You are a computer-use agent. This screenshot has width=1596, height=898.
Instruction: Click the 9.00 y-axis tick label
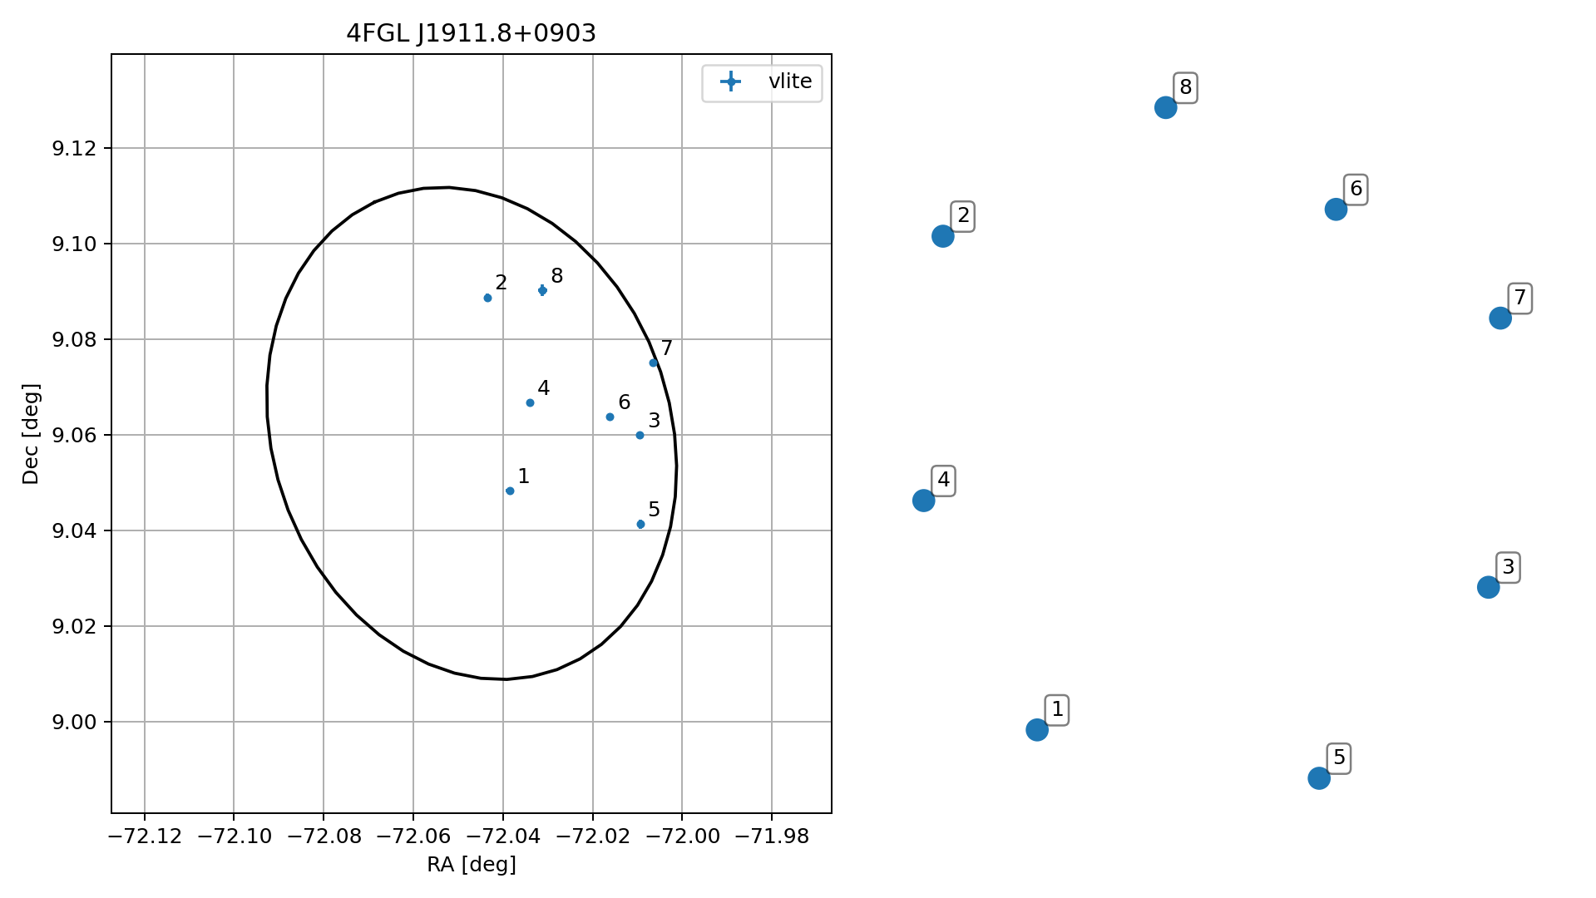tap(75, 723)
